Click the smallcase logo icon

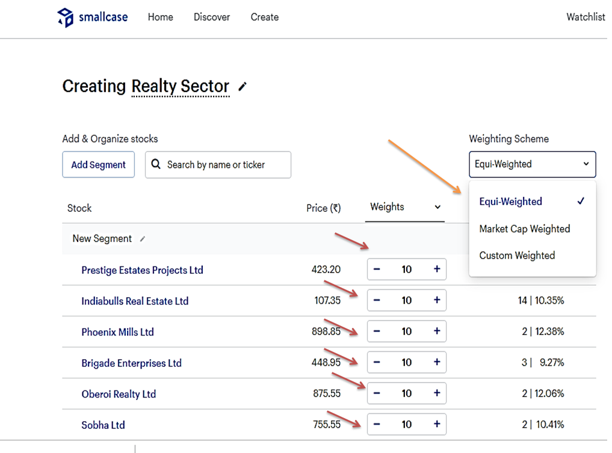click(65, 17)
